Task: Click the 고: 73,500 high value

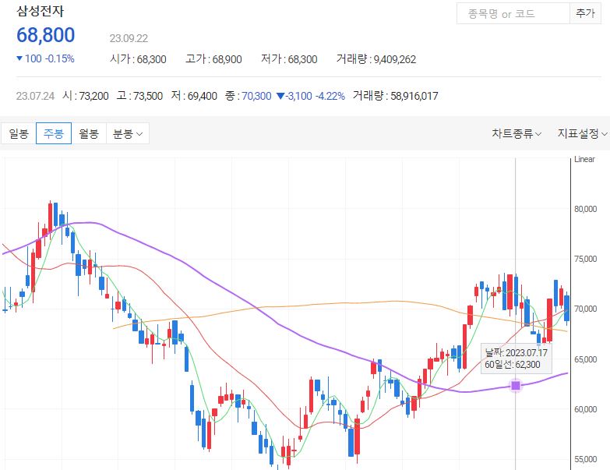Action: (x=139, y=96)
